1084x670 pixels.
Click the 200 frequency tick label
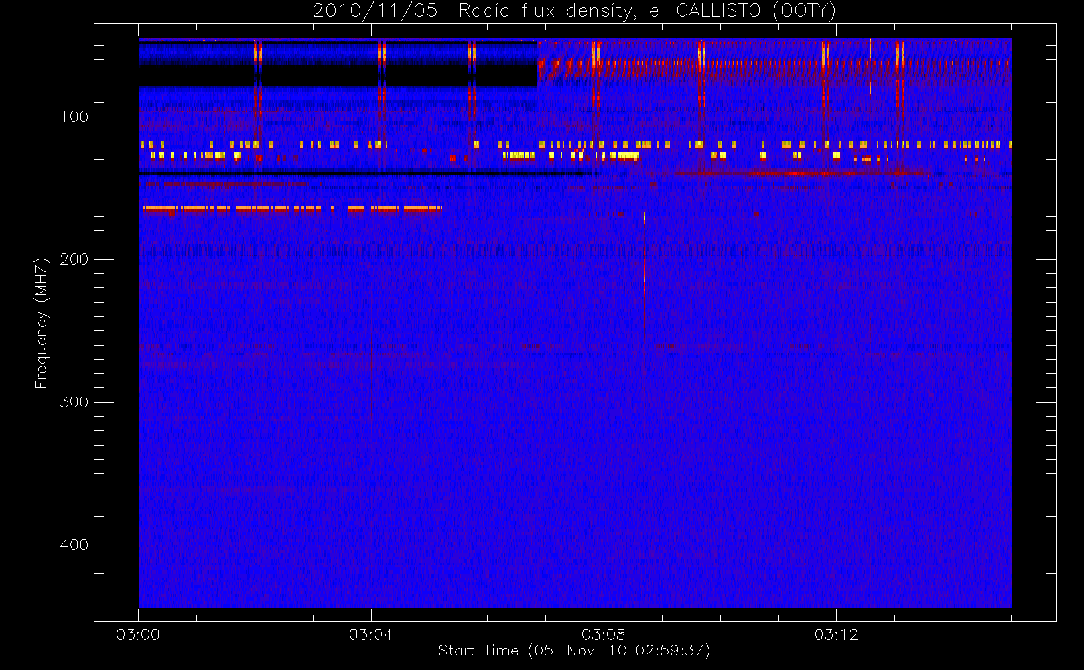pos(74,259)
